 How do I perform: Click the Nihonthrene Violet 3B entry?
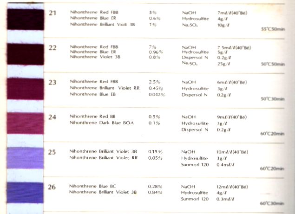(94, 58)
